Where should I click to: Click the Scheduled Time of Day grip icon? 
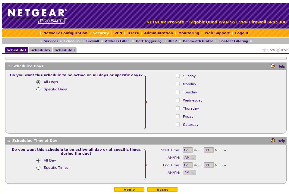coord(9,141)
